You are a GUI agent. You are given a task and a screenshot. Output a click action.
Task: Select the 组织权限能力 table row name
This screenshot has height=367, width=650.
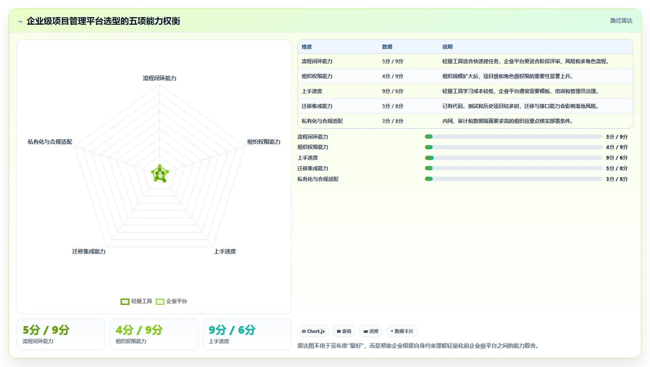pyautogui.click(x=317, y=76)
